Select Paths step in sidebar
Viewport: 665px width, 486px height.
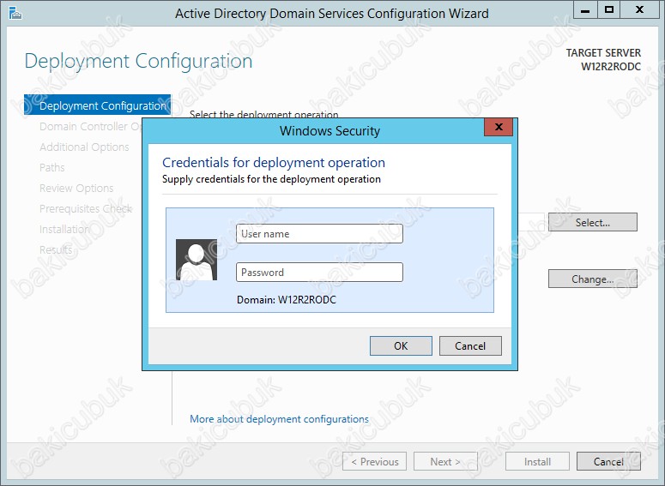pyautogui.click(x=52, y=167)
